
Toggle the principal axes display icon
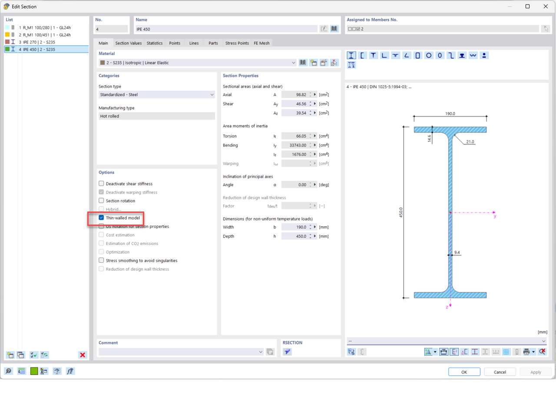click(x=454, y=352)
